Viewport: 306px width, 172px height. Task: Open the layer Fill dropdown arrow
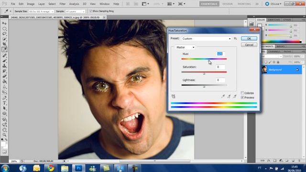point(303,62)
